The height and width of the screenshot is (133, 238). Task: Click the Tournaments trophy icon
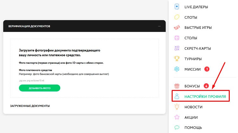[x=177, y=59]
